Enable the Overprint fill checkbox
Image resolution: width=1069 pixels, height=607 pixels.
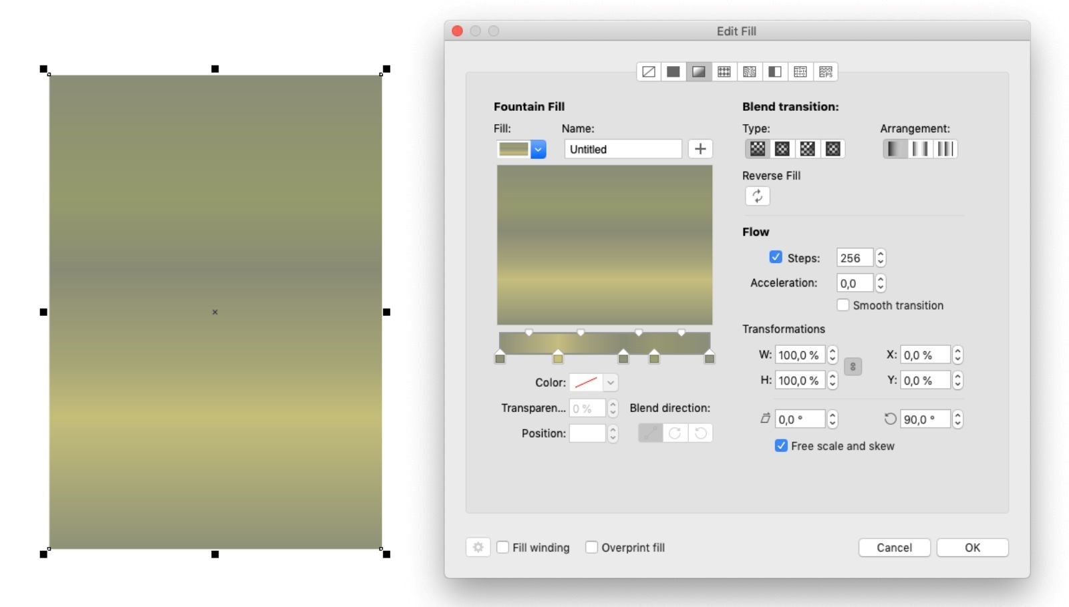point(591,548)
